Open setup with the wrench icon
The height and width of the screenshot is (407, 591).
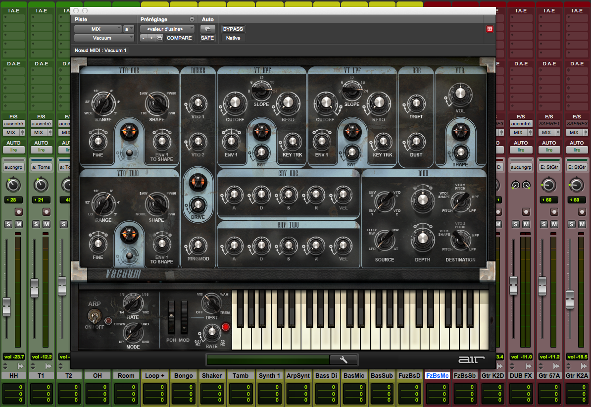[344, 360]
